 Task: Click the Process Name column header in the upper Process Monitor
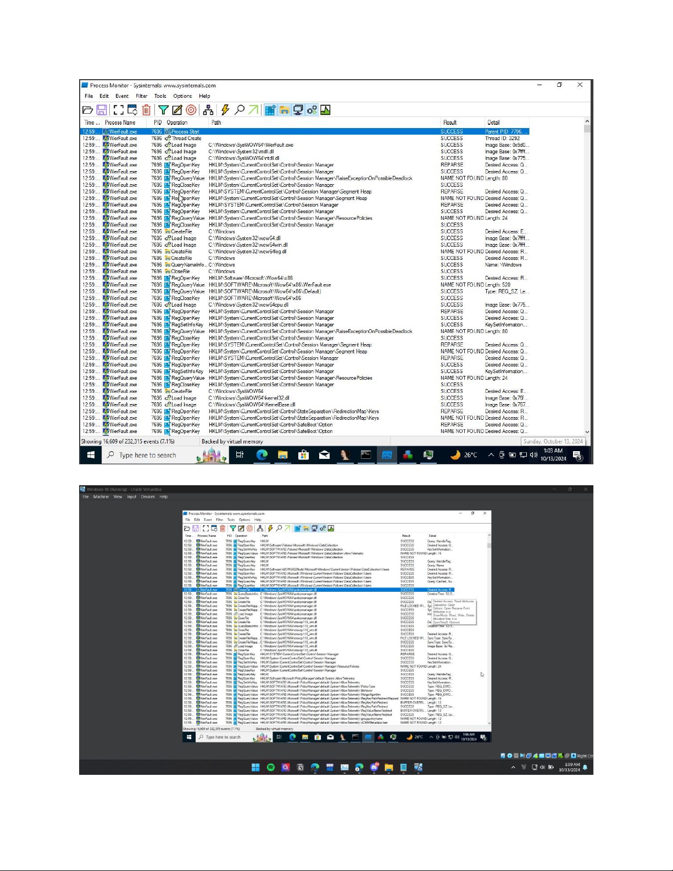(x=120, y=123)
